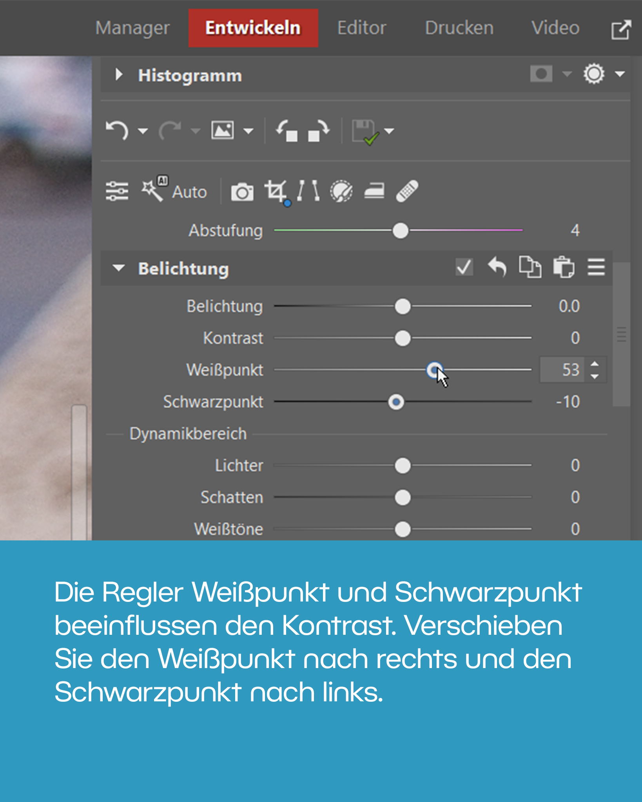Copy Belichtung settings with copy icon
This screenshot has width=642, height=802.
(530, 267)
